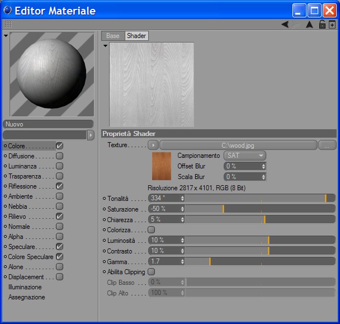Click the Saturazione value stepper arrows

point(182,209)
